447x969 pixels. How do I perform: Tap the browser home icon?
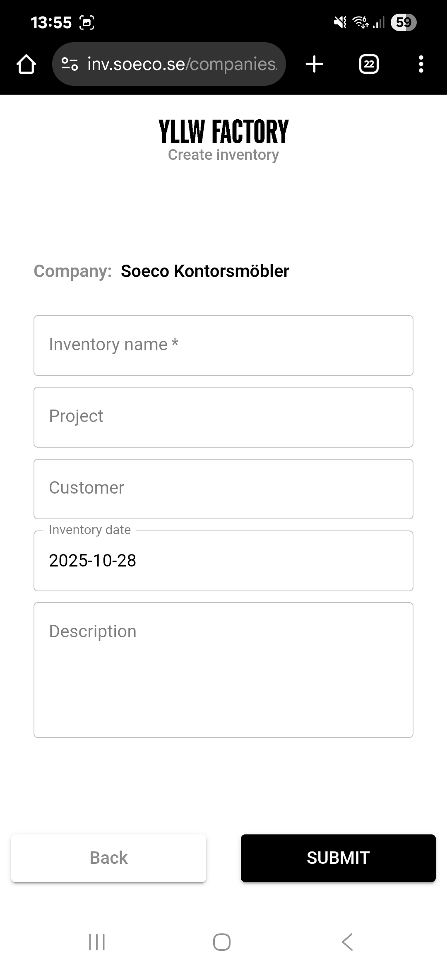pyautogui.click(x=26, y=64)
